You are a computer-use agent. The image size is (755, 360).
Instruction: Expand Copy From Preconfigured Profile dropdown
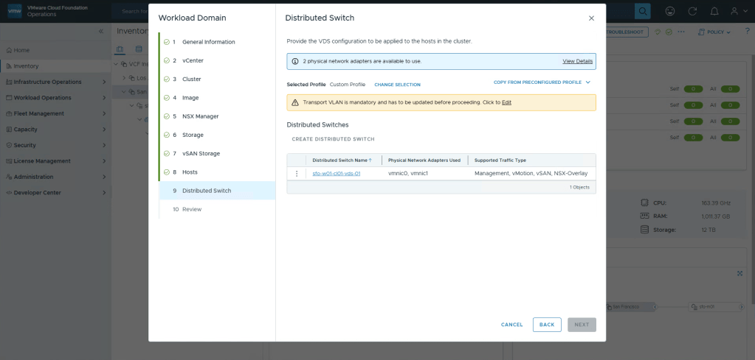(542, 82)
